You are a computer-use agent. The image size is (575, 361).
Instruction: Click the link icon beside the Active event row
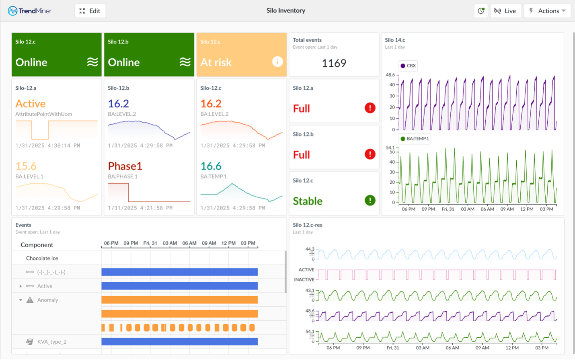[30, 286]
